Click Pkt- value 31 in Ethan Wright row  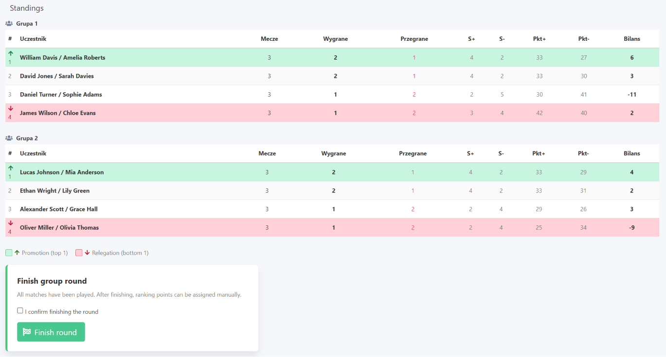tap(583, 190)
